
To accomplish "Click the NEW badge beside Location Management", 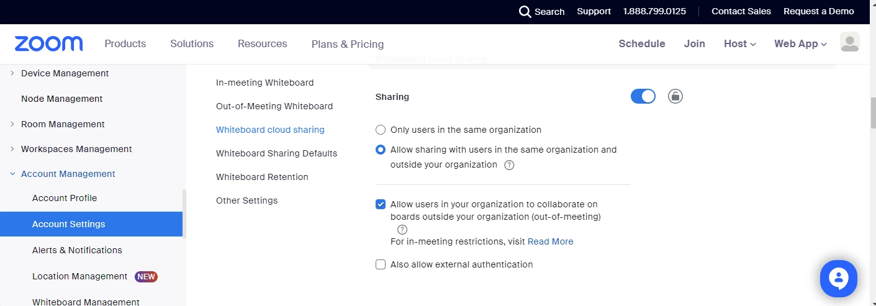I will 147,277.
